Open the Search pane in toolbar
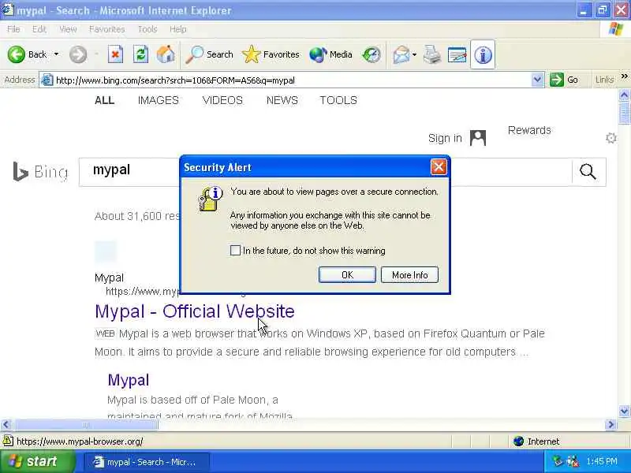The image size is (631, 473). point(209,54)
